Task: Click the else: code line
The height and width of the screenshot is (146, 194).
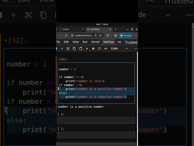Action: 63,93
